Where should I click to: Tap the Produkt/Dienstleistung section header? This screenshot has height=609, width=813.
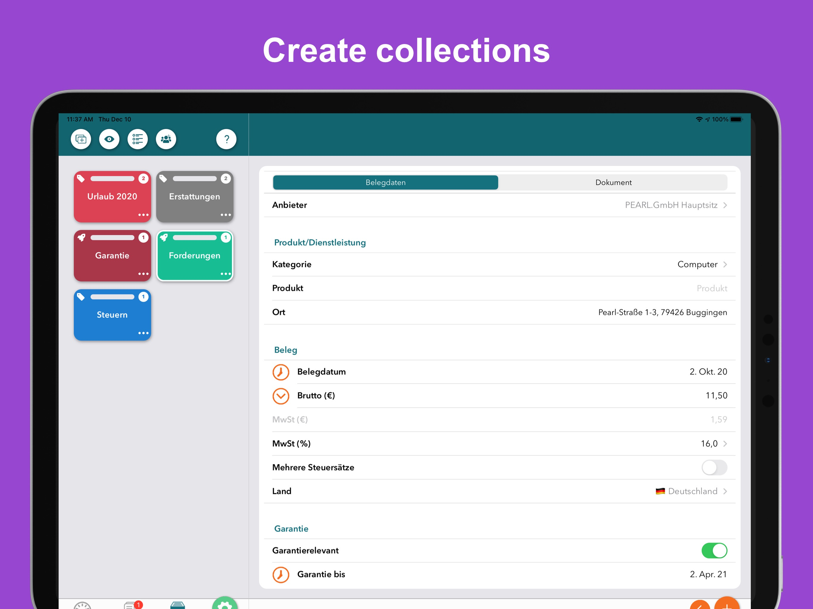coord(320,243)
